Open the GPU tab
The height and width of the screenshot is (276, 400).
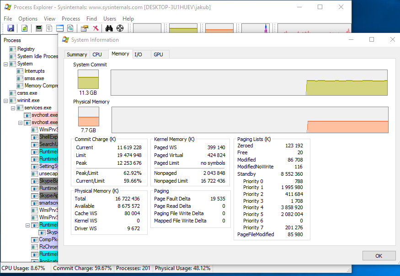tap(158, 54)
